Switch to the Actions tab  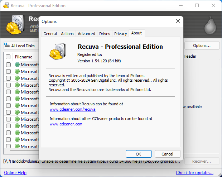click(x=67, y=34)
